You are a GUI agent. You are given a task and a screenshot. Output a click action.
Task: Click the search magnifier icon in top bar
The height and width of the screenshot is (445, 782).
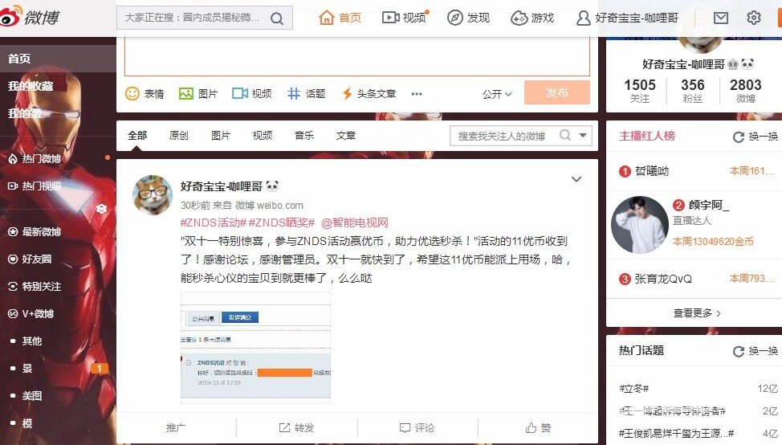277,18
